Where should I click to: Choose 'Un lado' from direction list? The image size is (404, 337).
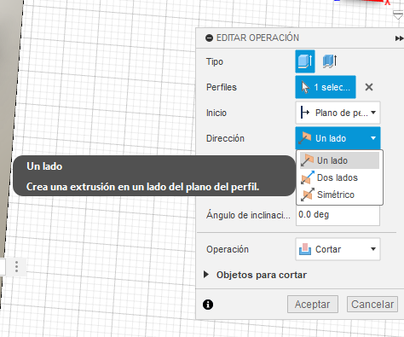click(339, 160)
